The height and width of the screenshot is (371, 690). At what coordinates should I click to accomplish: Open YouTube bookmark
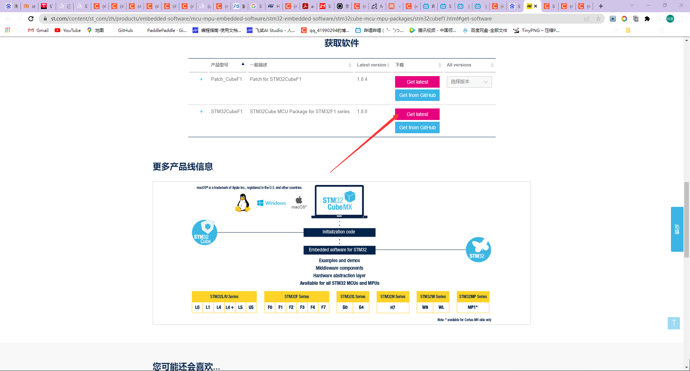[x=68, y=30]
